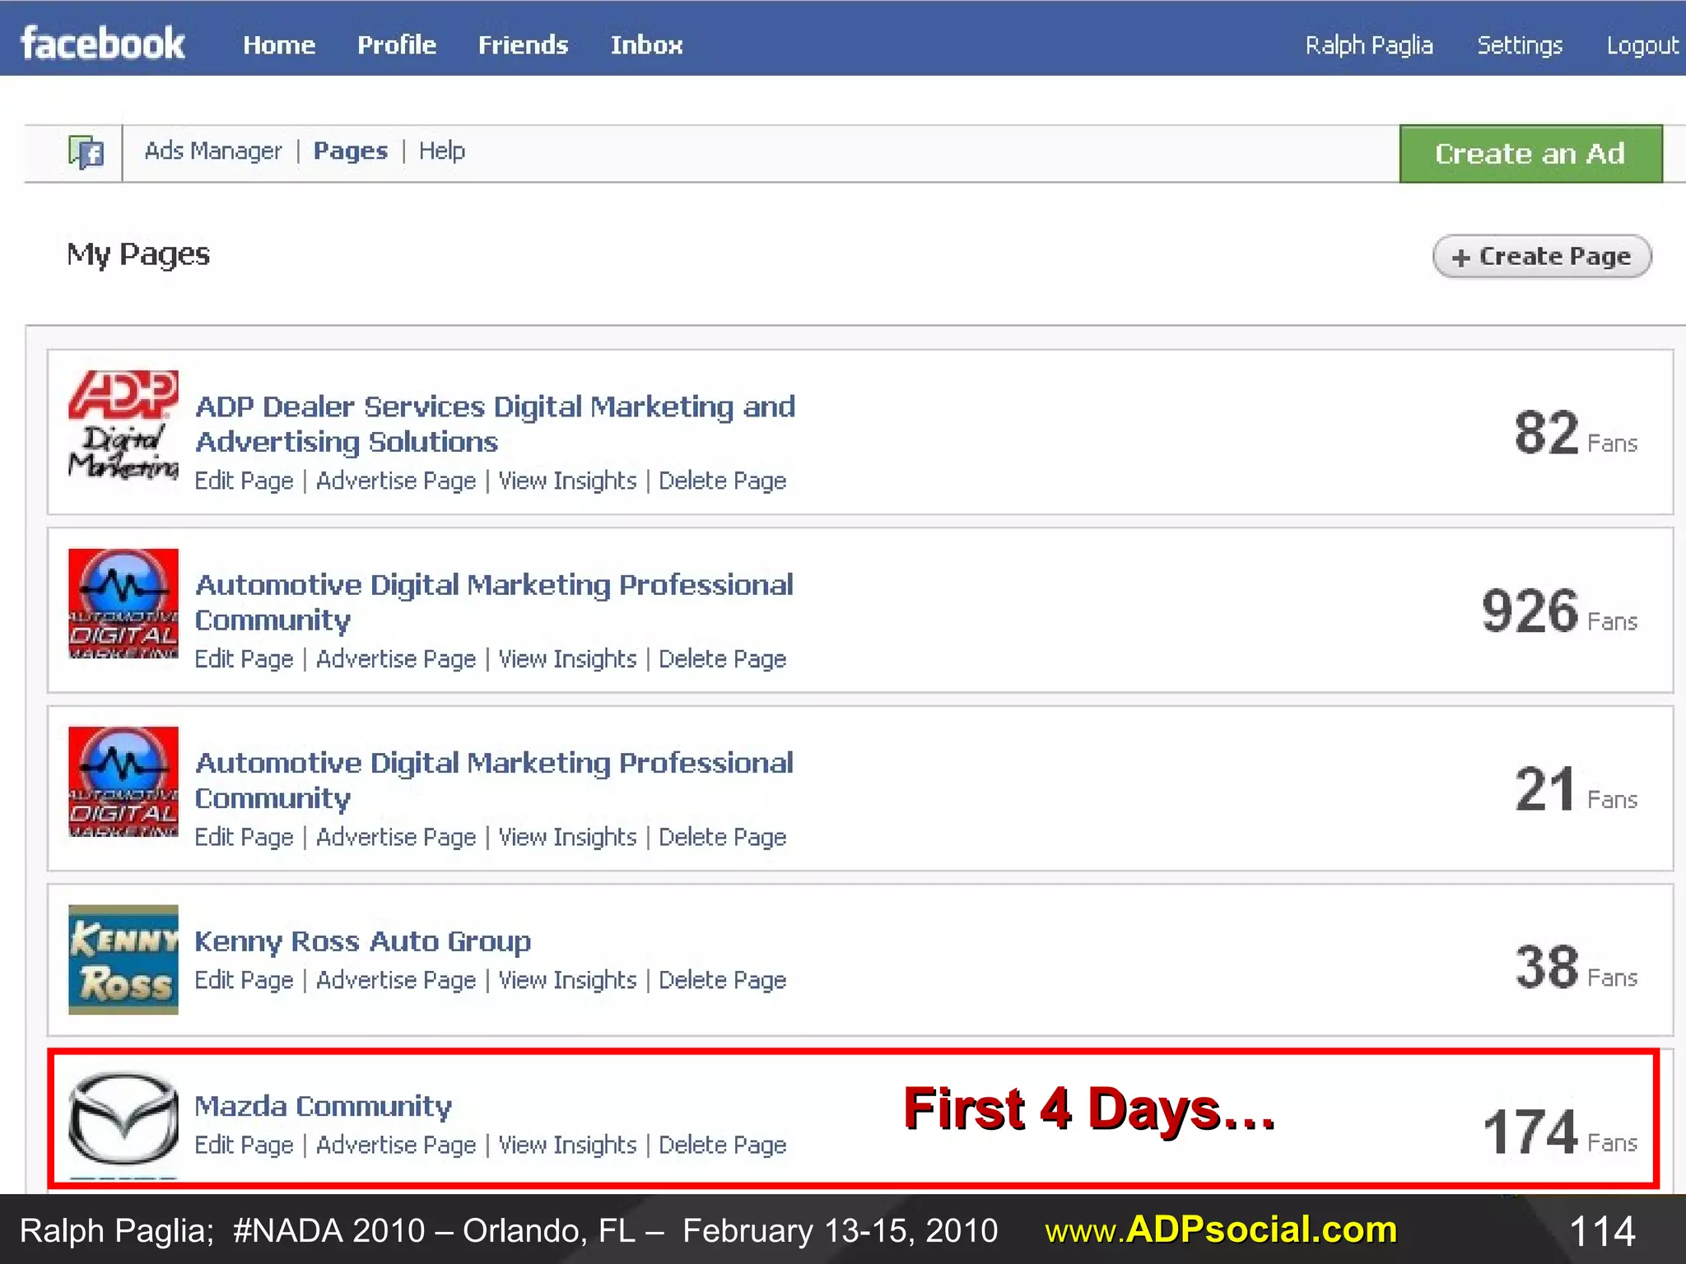Open the Profile navigation item

pos(397,44)
